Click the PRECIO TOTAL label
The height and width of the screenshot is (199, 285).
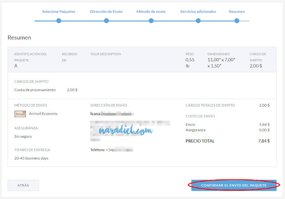pyautogui.click(x=200, y=141)
